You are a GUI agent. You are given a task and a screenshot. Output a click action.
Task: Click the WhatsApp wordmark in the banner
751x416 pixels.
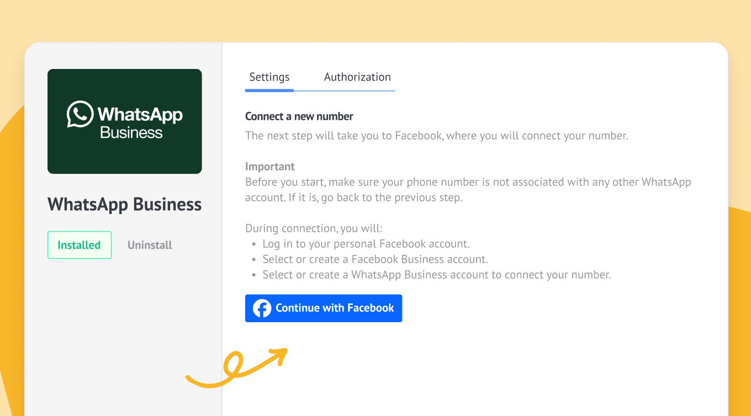pyautogui.click(x=140, y=114)
